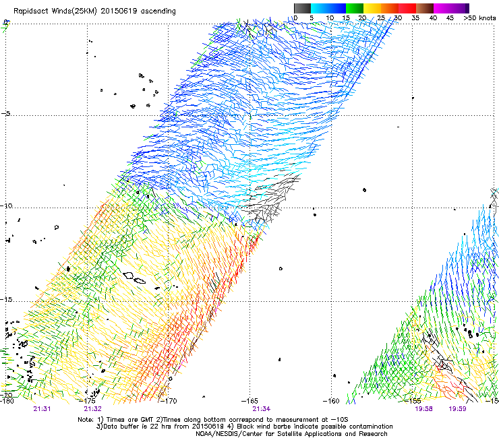Click the '-155' longitude axis label
The height and width of the screenshot is (438, 499).
(413, 401)
